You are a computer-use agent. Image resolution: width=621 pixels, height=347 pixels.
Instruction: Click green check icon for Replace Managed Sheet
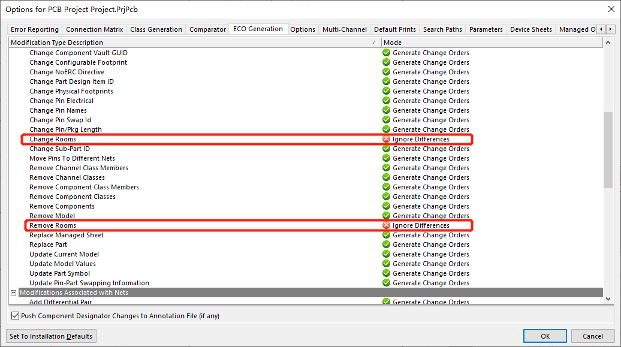[x=386, y=235]
